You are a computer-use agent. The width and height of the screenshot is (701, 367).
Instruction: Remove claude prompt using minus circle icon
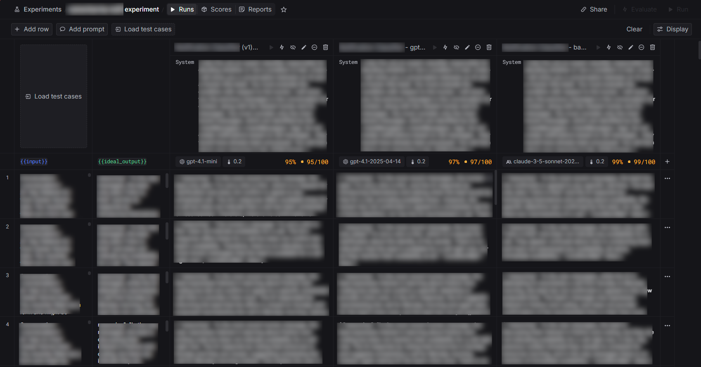pos(641,47)
